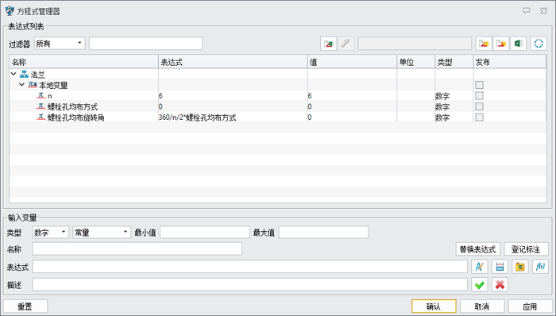Select the 螺栓孔均布方式 row name
Image resolution: width=556 pixels, height=316 pixels.
coord(72,106)
